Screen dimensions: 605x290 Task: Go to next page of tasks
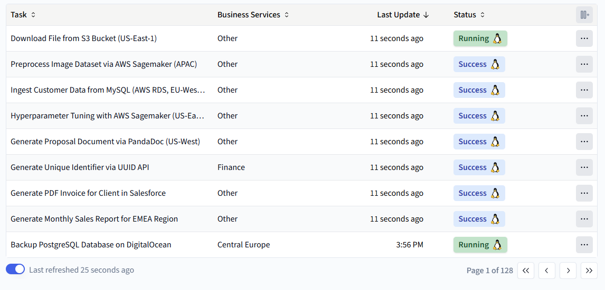coord(568,271)
